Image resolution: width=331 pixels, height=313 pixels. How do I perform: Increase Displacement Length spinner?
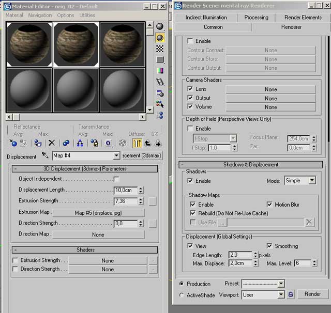[141, 189]
